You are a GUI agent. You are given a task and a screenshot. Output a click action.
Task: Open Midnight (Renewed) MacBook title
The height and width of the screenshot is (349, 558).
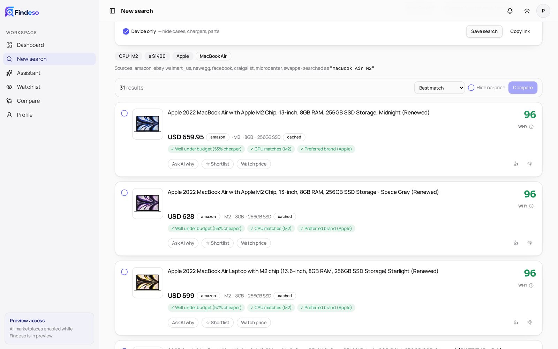[x=299, y=112]
